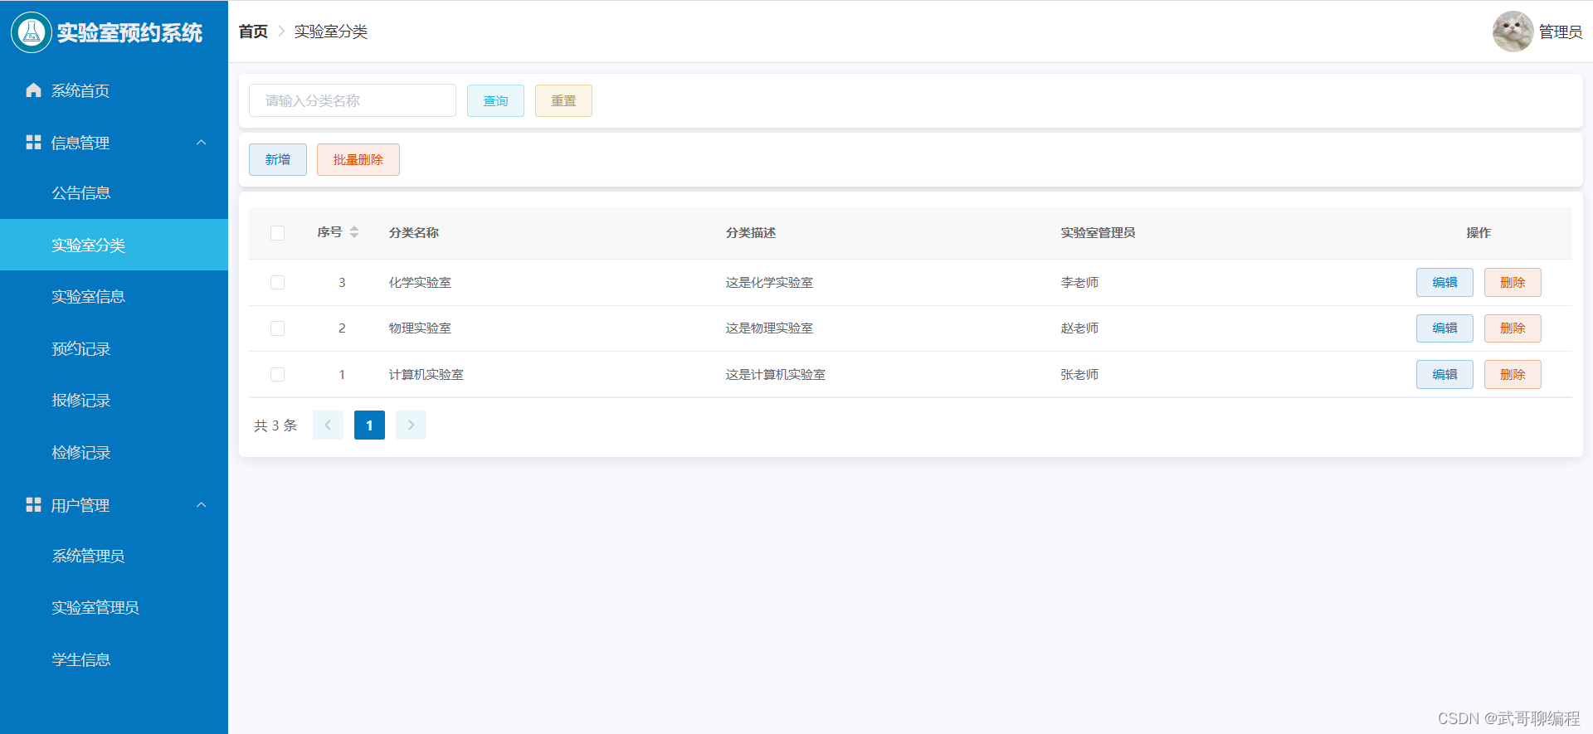Collapse the 用户管理 menu chevron
This screenshot has width=1593, height=734.
tap(201, 505)
